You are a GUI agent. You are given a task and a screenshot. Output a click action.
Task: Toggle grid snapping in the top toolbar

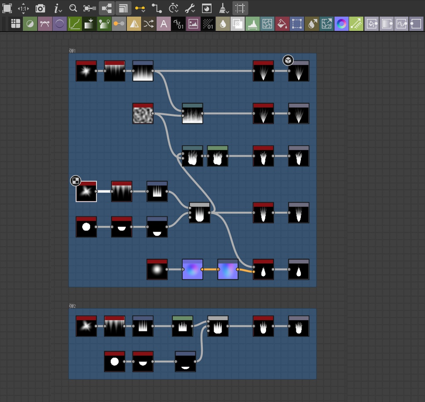tap(239, 8)
